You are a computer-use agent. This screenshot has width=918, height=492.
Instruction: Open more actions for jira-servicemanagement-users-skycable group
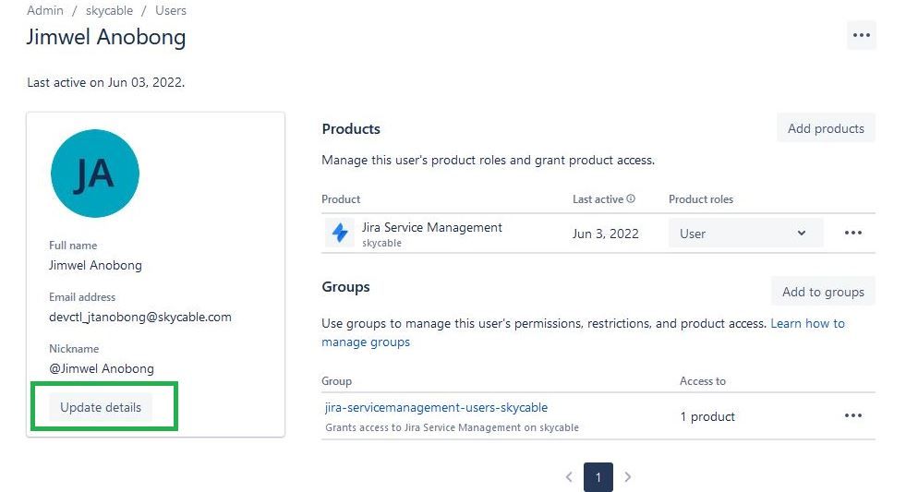pyautogui.click(x=853, y=415)
